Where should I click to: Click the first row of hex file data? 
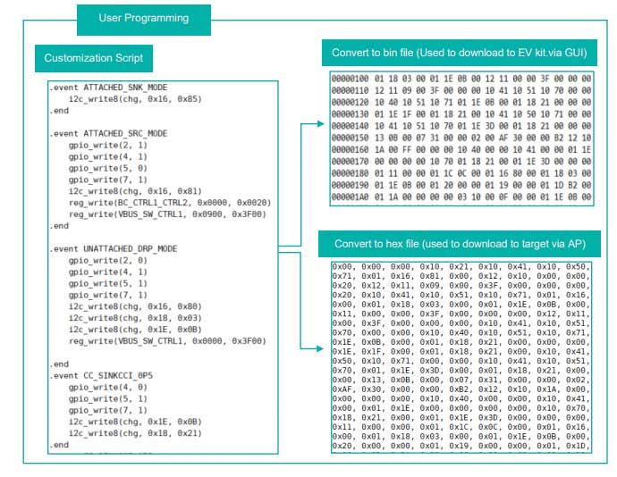tap(461, 266)
